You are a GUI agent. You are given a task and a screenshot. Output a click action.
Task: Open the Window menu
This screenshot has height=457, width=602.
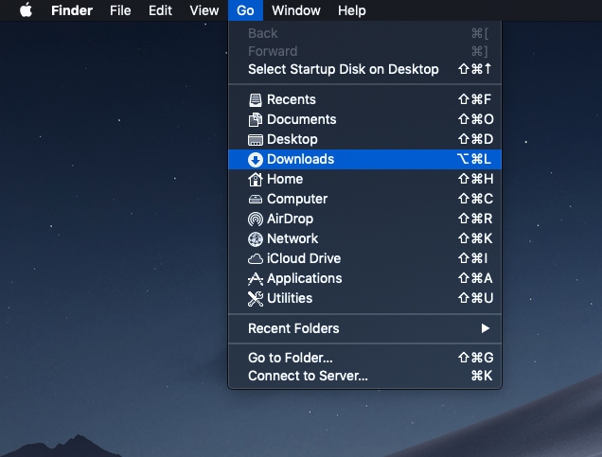pyautogui.click(x=296, y=10)
